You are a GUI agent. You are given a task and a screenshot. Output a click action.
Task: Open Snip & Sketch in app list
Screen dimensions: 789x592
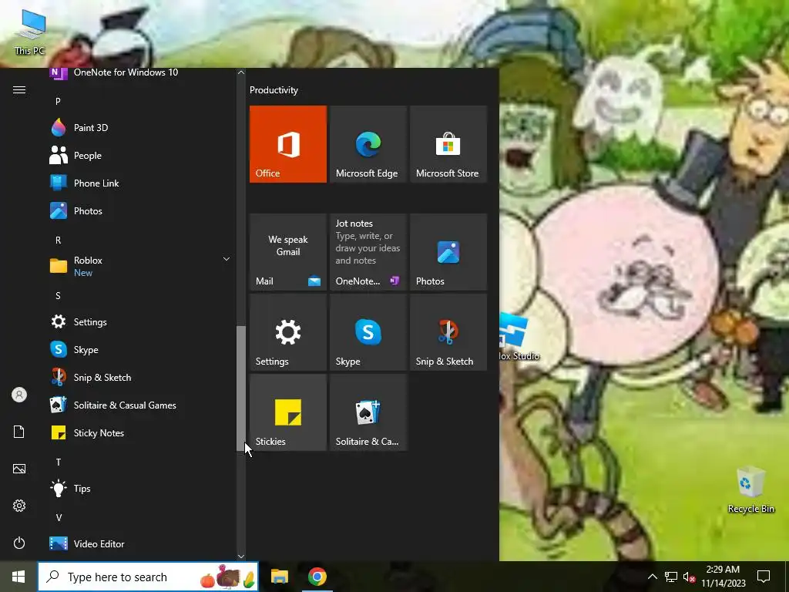[x=139, y=377]
